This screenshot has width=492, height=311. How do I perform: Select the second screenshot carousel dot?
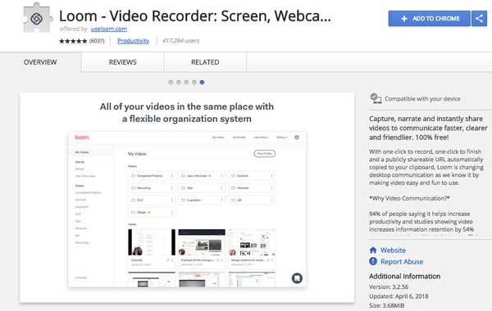click(x=179, y=83)
